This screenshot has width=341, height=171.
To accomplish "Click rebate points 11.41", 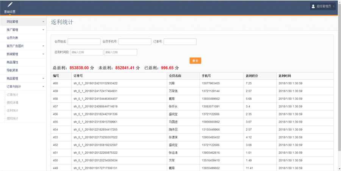I will 249,168.
